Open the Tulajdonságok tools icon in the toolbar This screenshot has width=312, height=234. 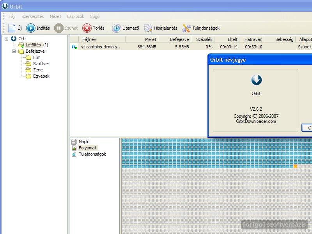pyautogui.click(x=186, y=28)
